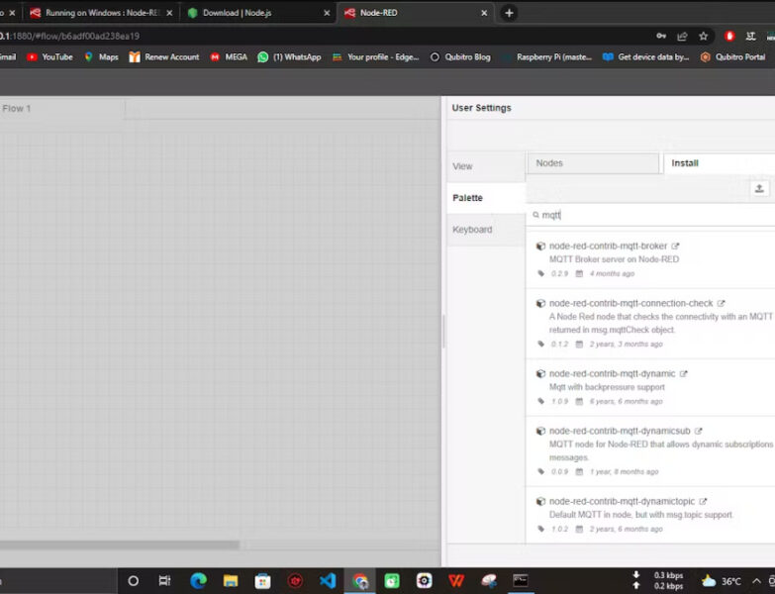Viewport: 775px width, 594px height.
Task: Open external link icon for mqtt-connection-check
Action: (x=722, y=303)
